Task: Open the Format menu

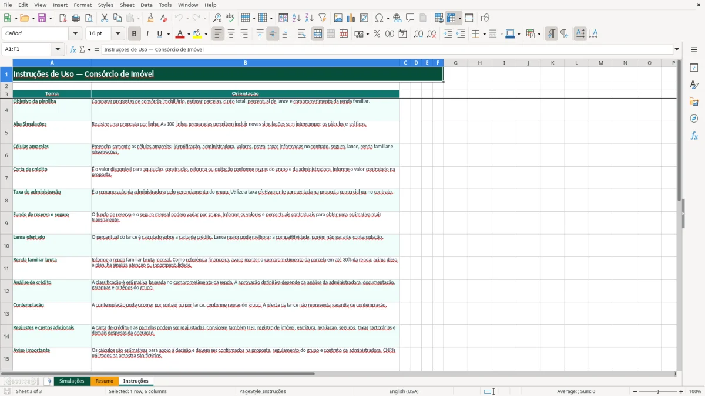Action: click(x=83, y=5)
